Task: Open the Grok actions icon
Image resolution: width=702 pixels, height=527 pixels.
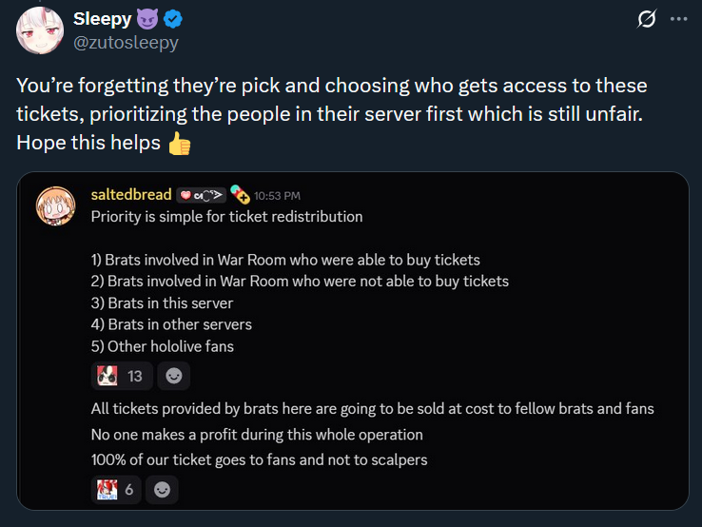Action: (647, 19)
